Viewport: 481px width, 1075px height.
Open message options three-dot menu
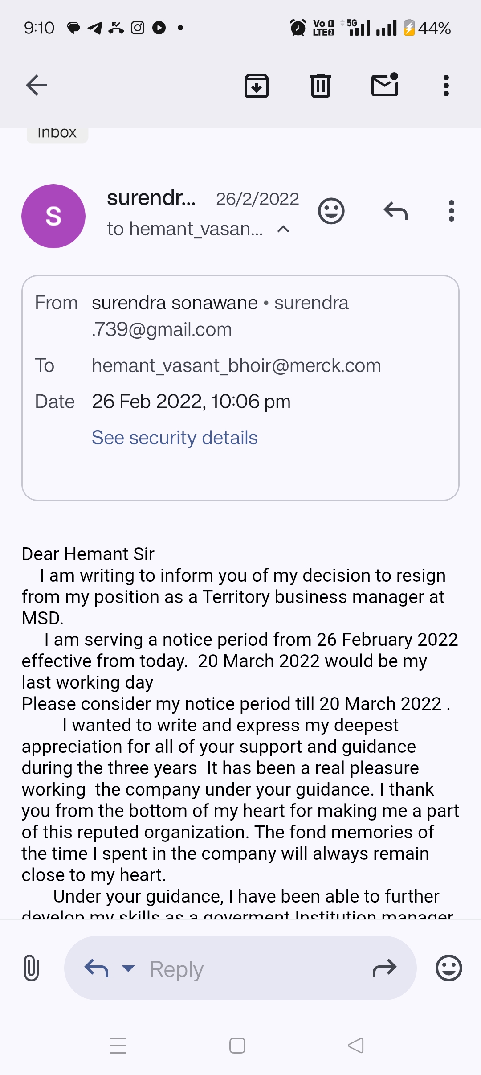[x=452, y=211]
